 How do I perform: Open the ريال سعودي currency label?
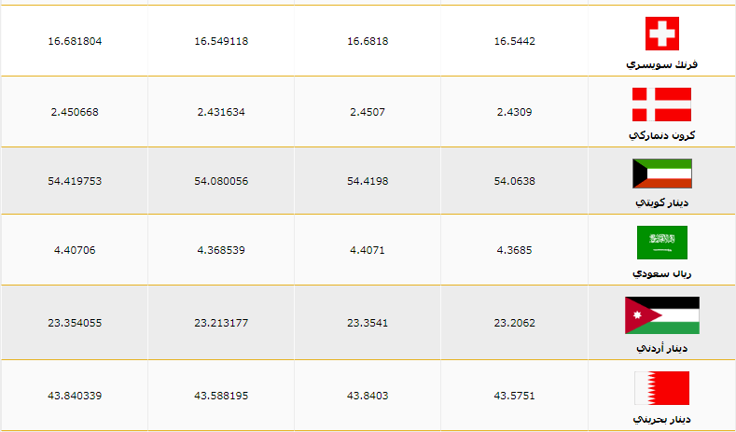[x=661, y=273]
